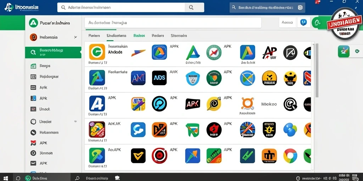Collapse the Indonesia section chevron in sidebar

point(76,37)
